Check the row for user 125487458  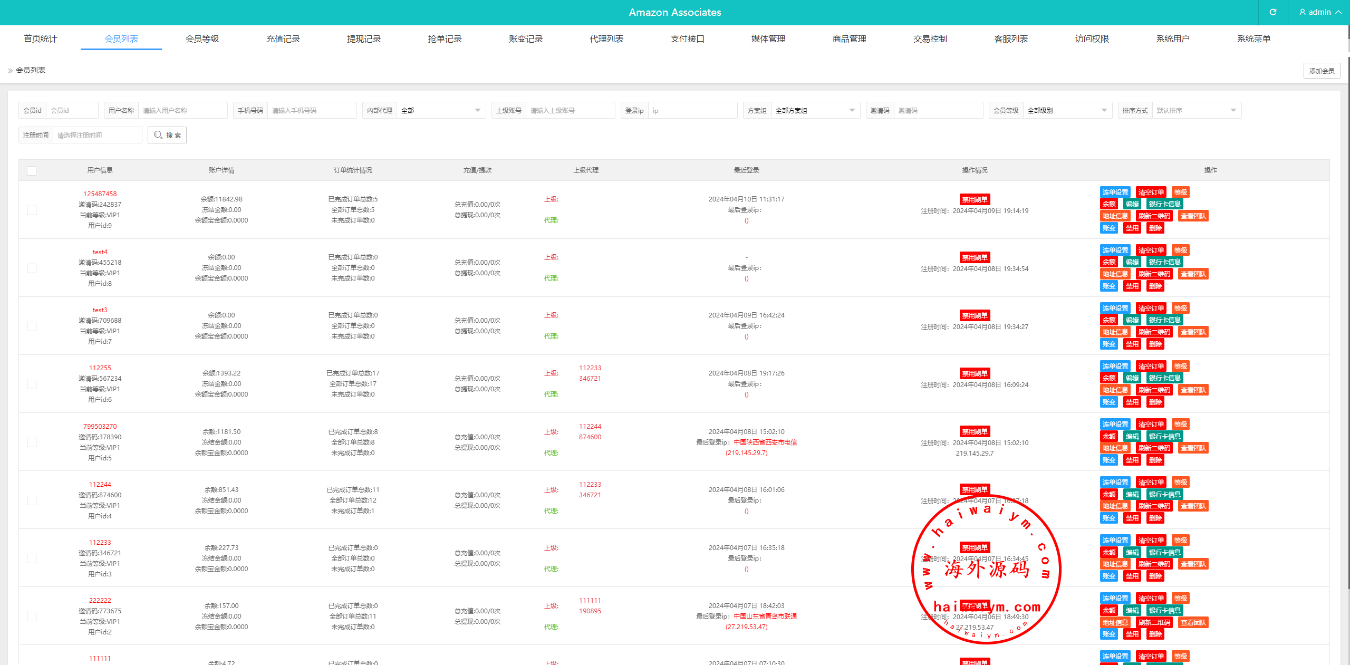pyautogui.click(x=32, y=210)
